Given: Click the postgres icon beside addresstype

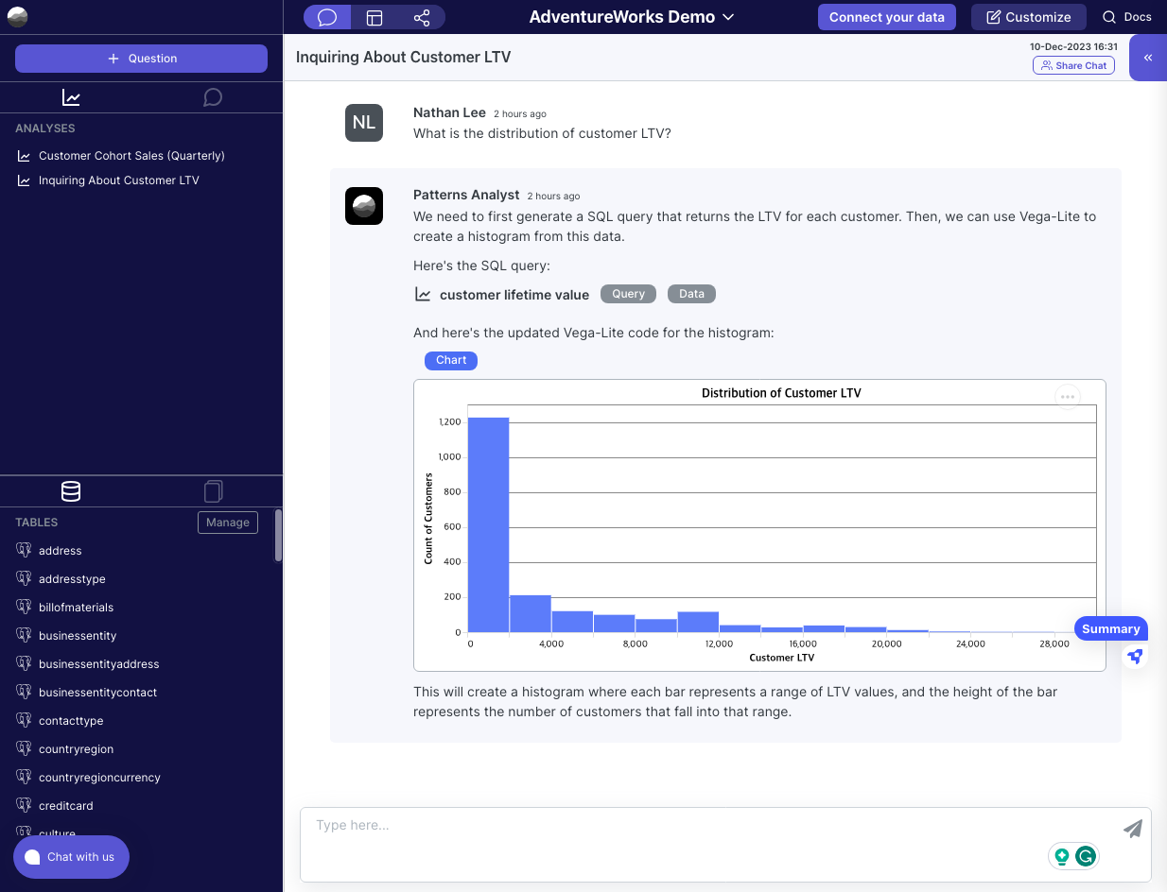Looking at the screenshot, I should point(25,578).
